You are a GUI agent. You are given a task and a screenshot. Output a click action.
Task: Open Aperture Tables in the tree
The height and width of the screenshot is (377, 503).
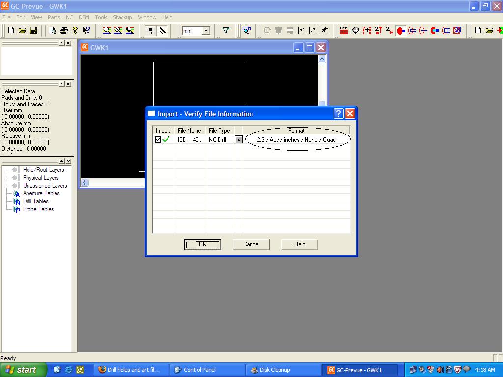[41, 193]
